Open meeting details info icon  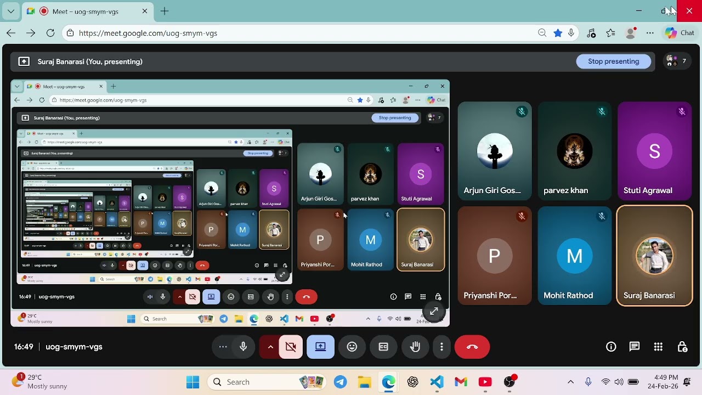[x=611, y=347]
